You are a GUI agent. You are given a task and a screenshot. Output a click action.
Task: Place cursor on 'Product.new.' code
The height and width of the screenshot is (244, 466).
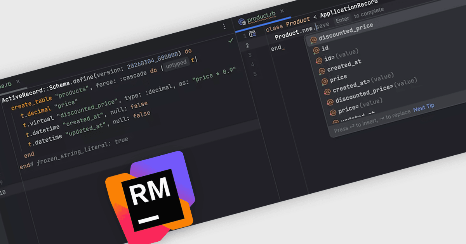(295, 33)
